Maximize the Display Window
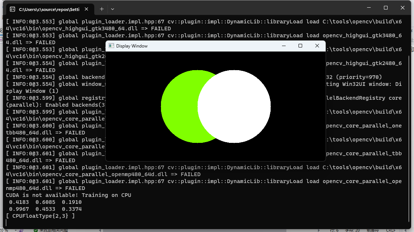This screenshot has width=414, height=232. [x=300, y=46]
